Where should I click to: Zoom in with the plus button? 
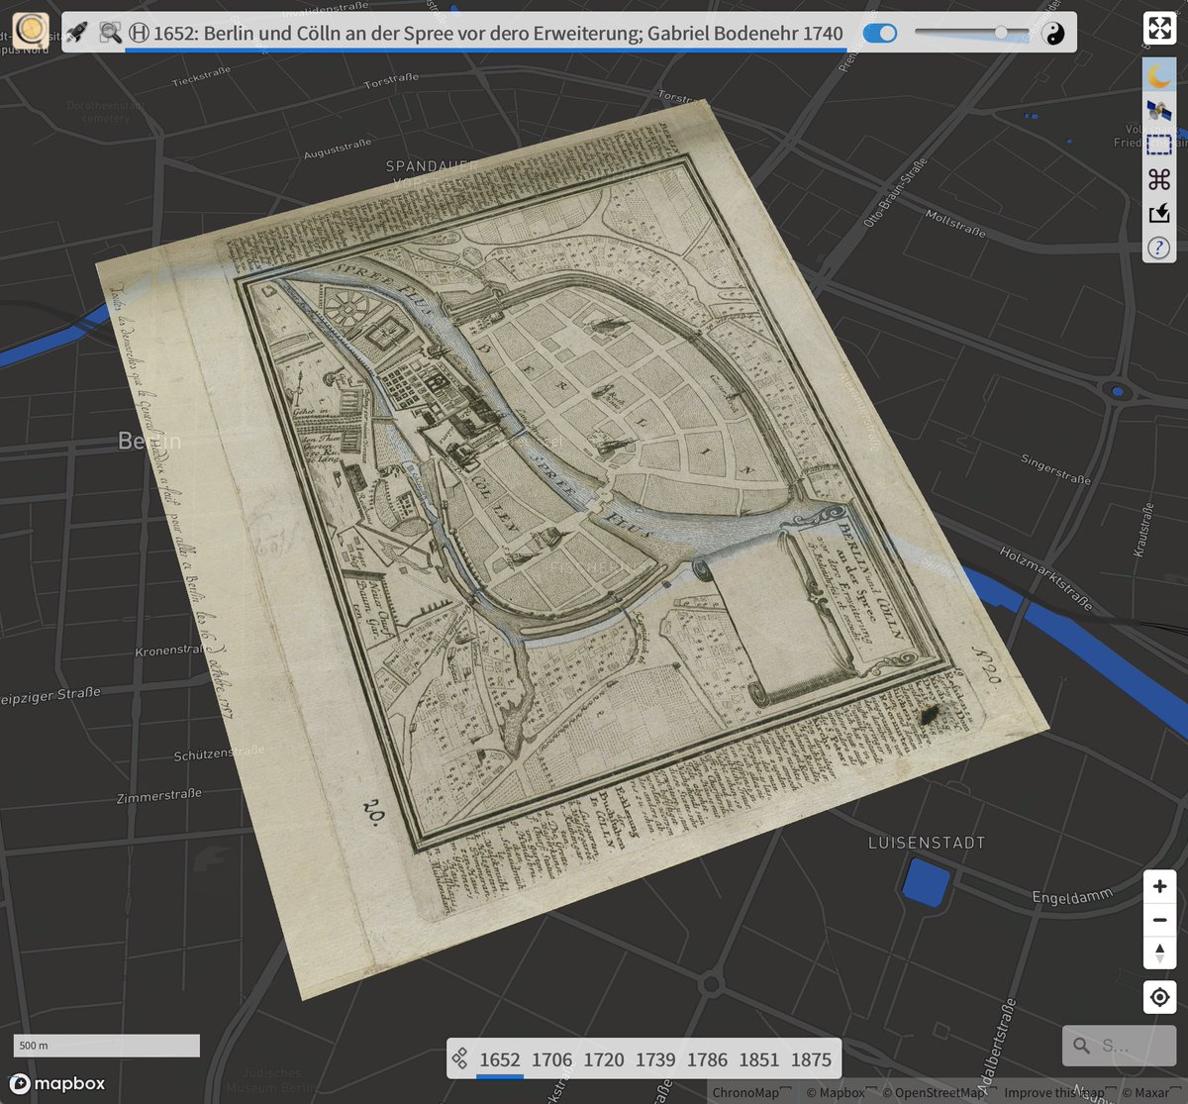click(1159, 886)
